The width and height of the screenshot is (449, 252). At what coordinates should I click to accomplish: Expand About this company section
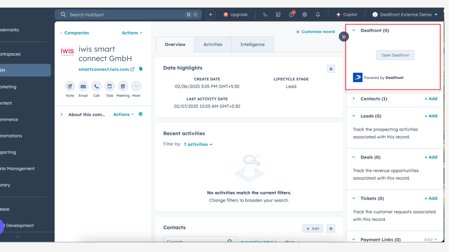(62, 114)
